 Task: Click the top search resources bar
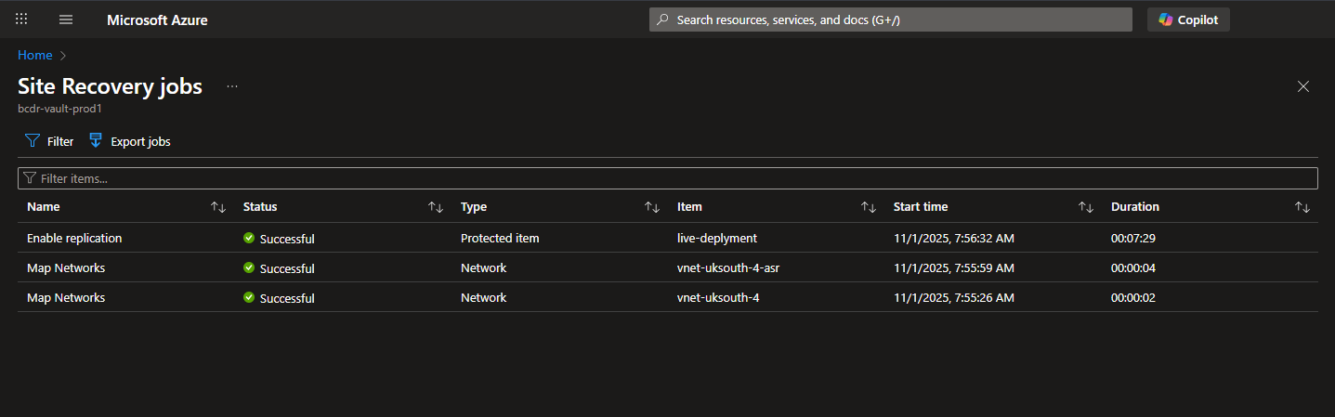890,20
